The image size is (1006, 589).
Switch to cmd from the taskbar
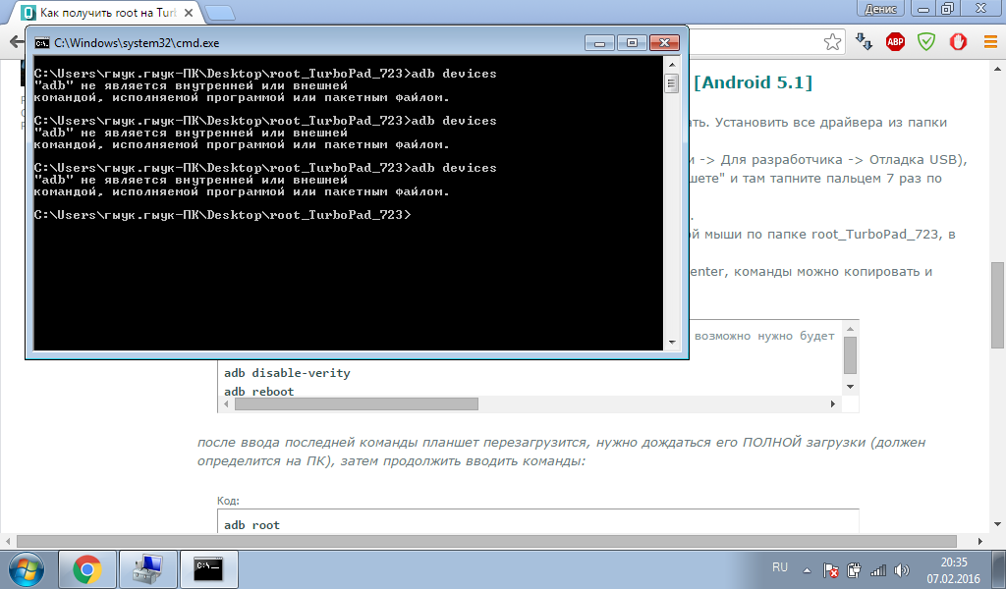(x=208, y=569)
